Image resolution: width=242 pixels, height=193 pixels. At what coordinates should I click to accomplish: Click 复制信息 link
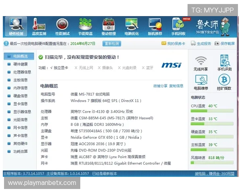pos(176,86)
